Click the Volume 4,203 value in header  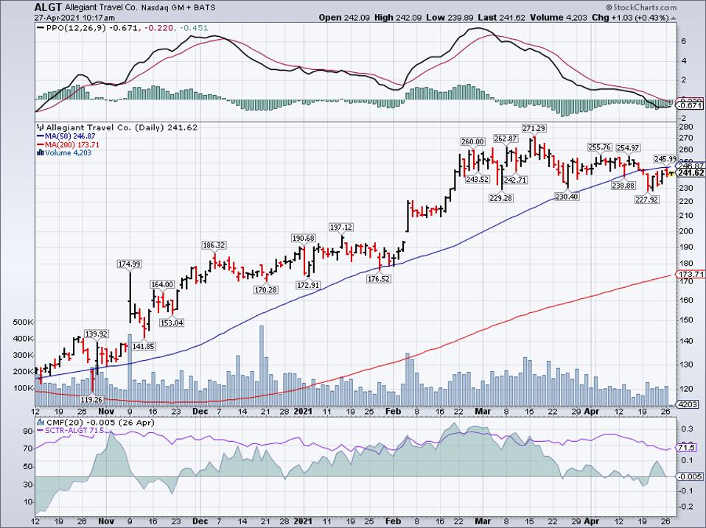pos(559,18)
